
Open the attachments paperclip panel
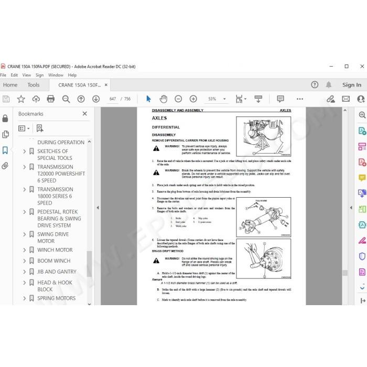5,166
